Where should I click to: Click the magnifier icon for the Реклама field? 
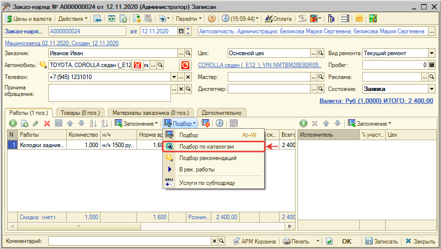click(x=432, y=77)
